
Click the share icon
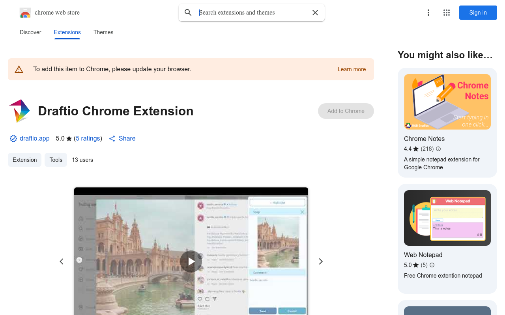click(112, 139)
